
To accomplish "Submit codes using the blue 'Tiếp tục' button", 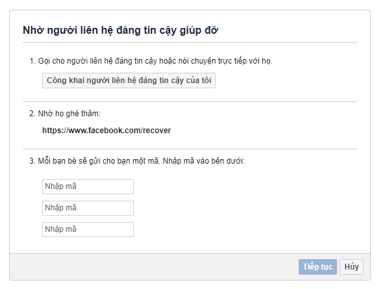I will pyautogui.click(x=318, y=267).
